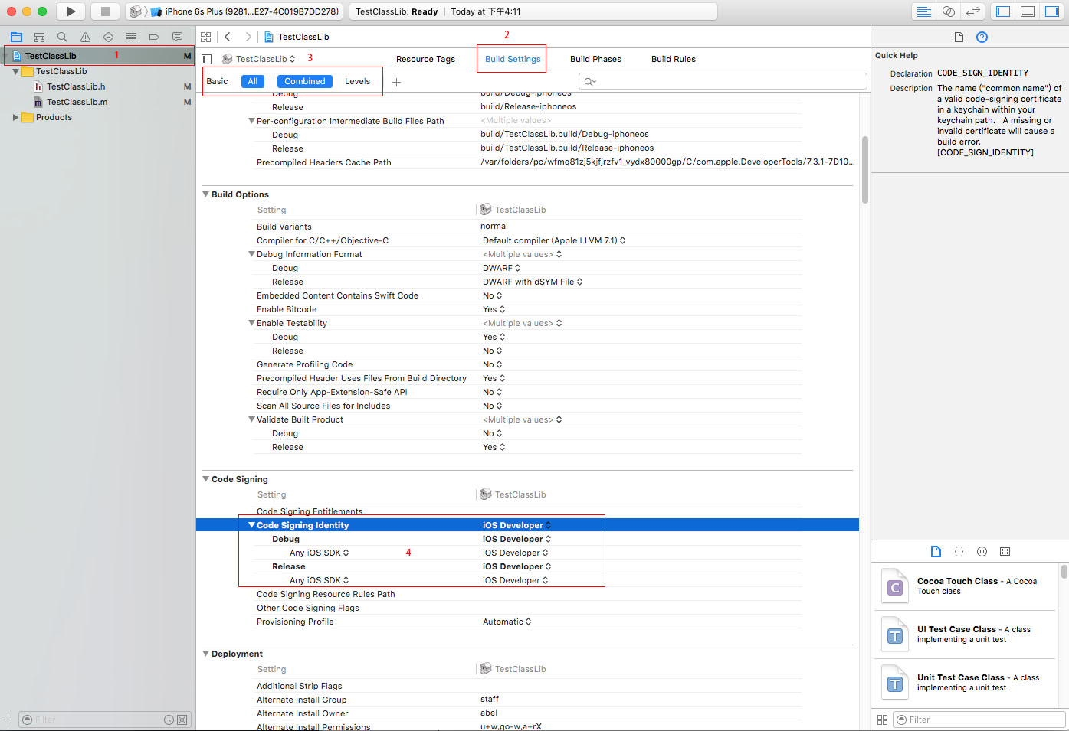Screen dimensions: 1069x731
Task: Open the Debug navigator
Action: pos(131,37)
